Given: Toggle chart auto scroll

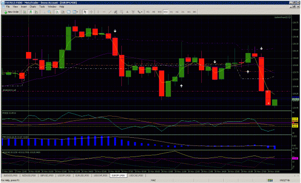Looking at the screenshot, I should coord(57,12).
